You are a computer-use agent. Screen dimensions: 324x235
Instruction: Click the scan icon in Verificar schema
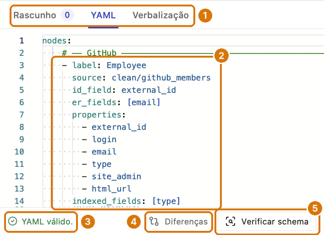pyautogui.click(x=231, y=222)
